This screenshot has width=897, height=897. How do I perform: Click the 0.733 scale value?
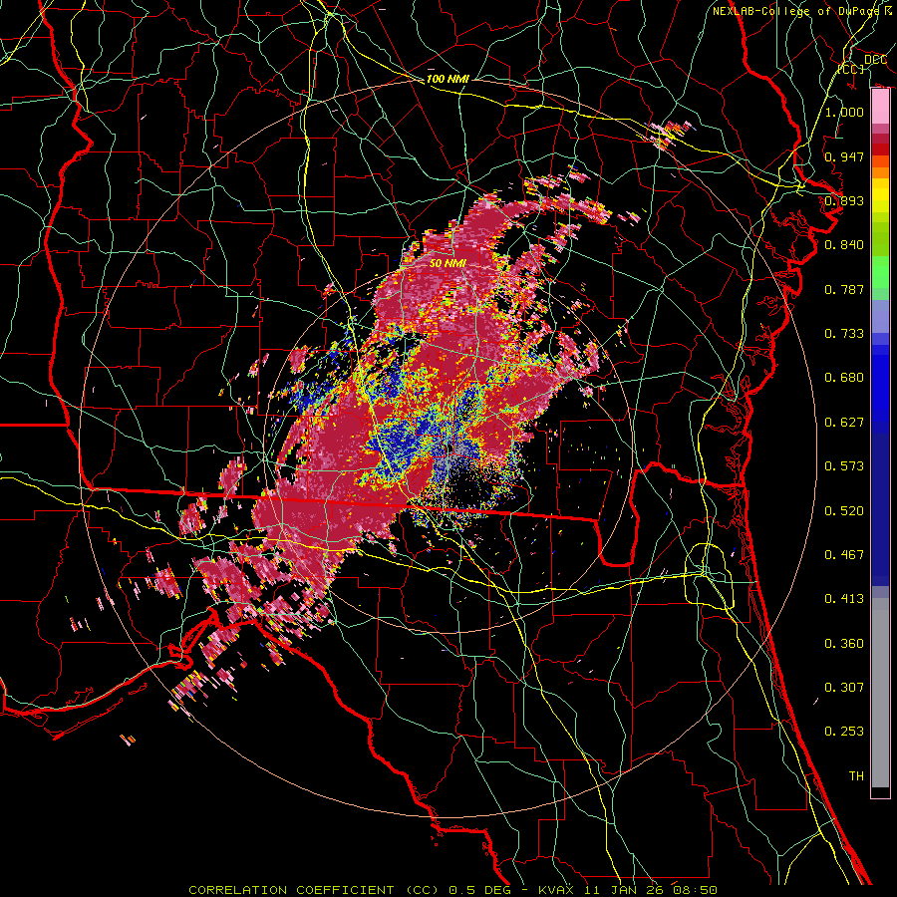(x=844, y=334)
